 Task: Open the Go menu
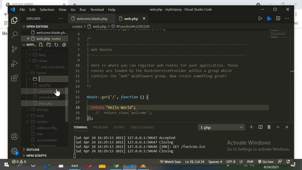(73, 9)
